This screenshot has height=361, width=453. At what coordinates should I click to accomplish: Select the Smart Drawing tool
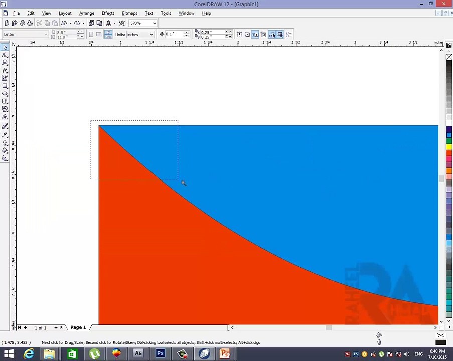pos(5,78)
